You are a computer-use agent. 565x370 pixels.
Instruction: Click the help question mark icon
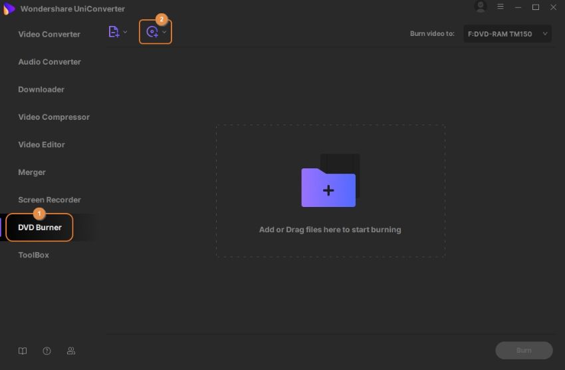click(47, 351)
